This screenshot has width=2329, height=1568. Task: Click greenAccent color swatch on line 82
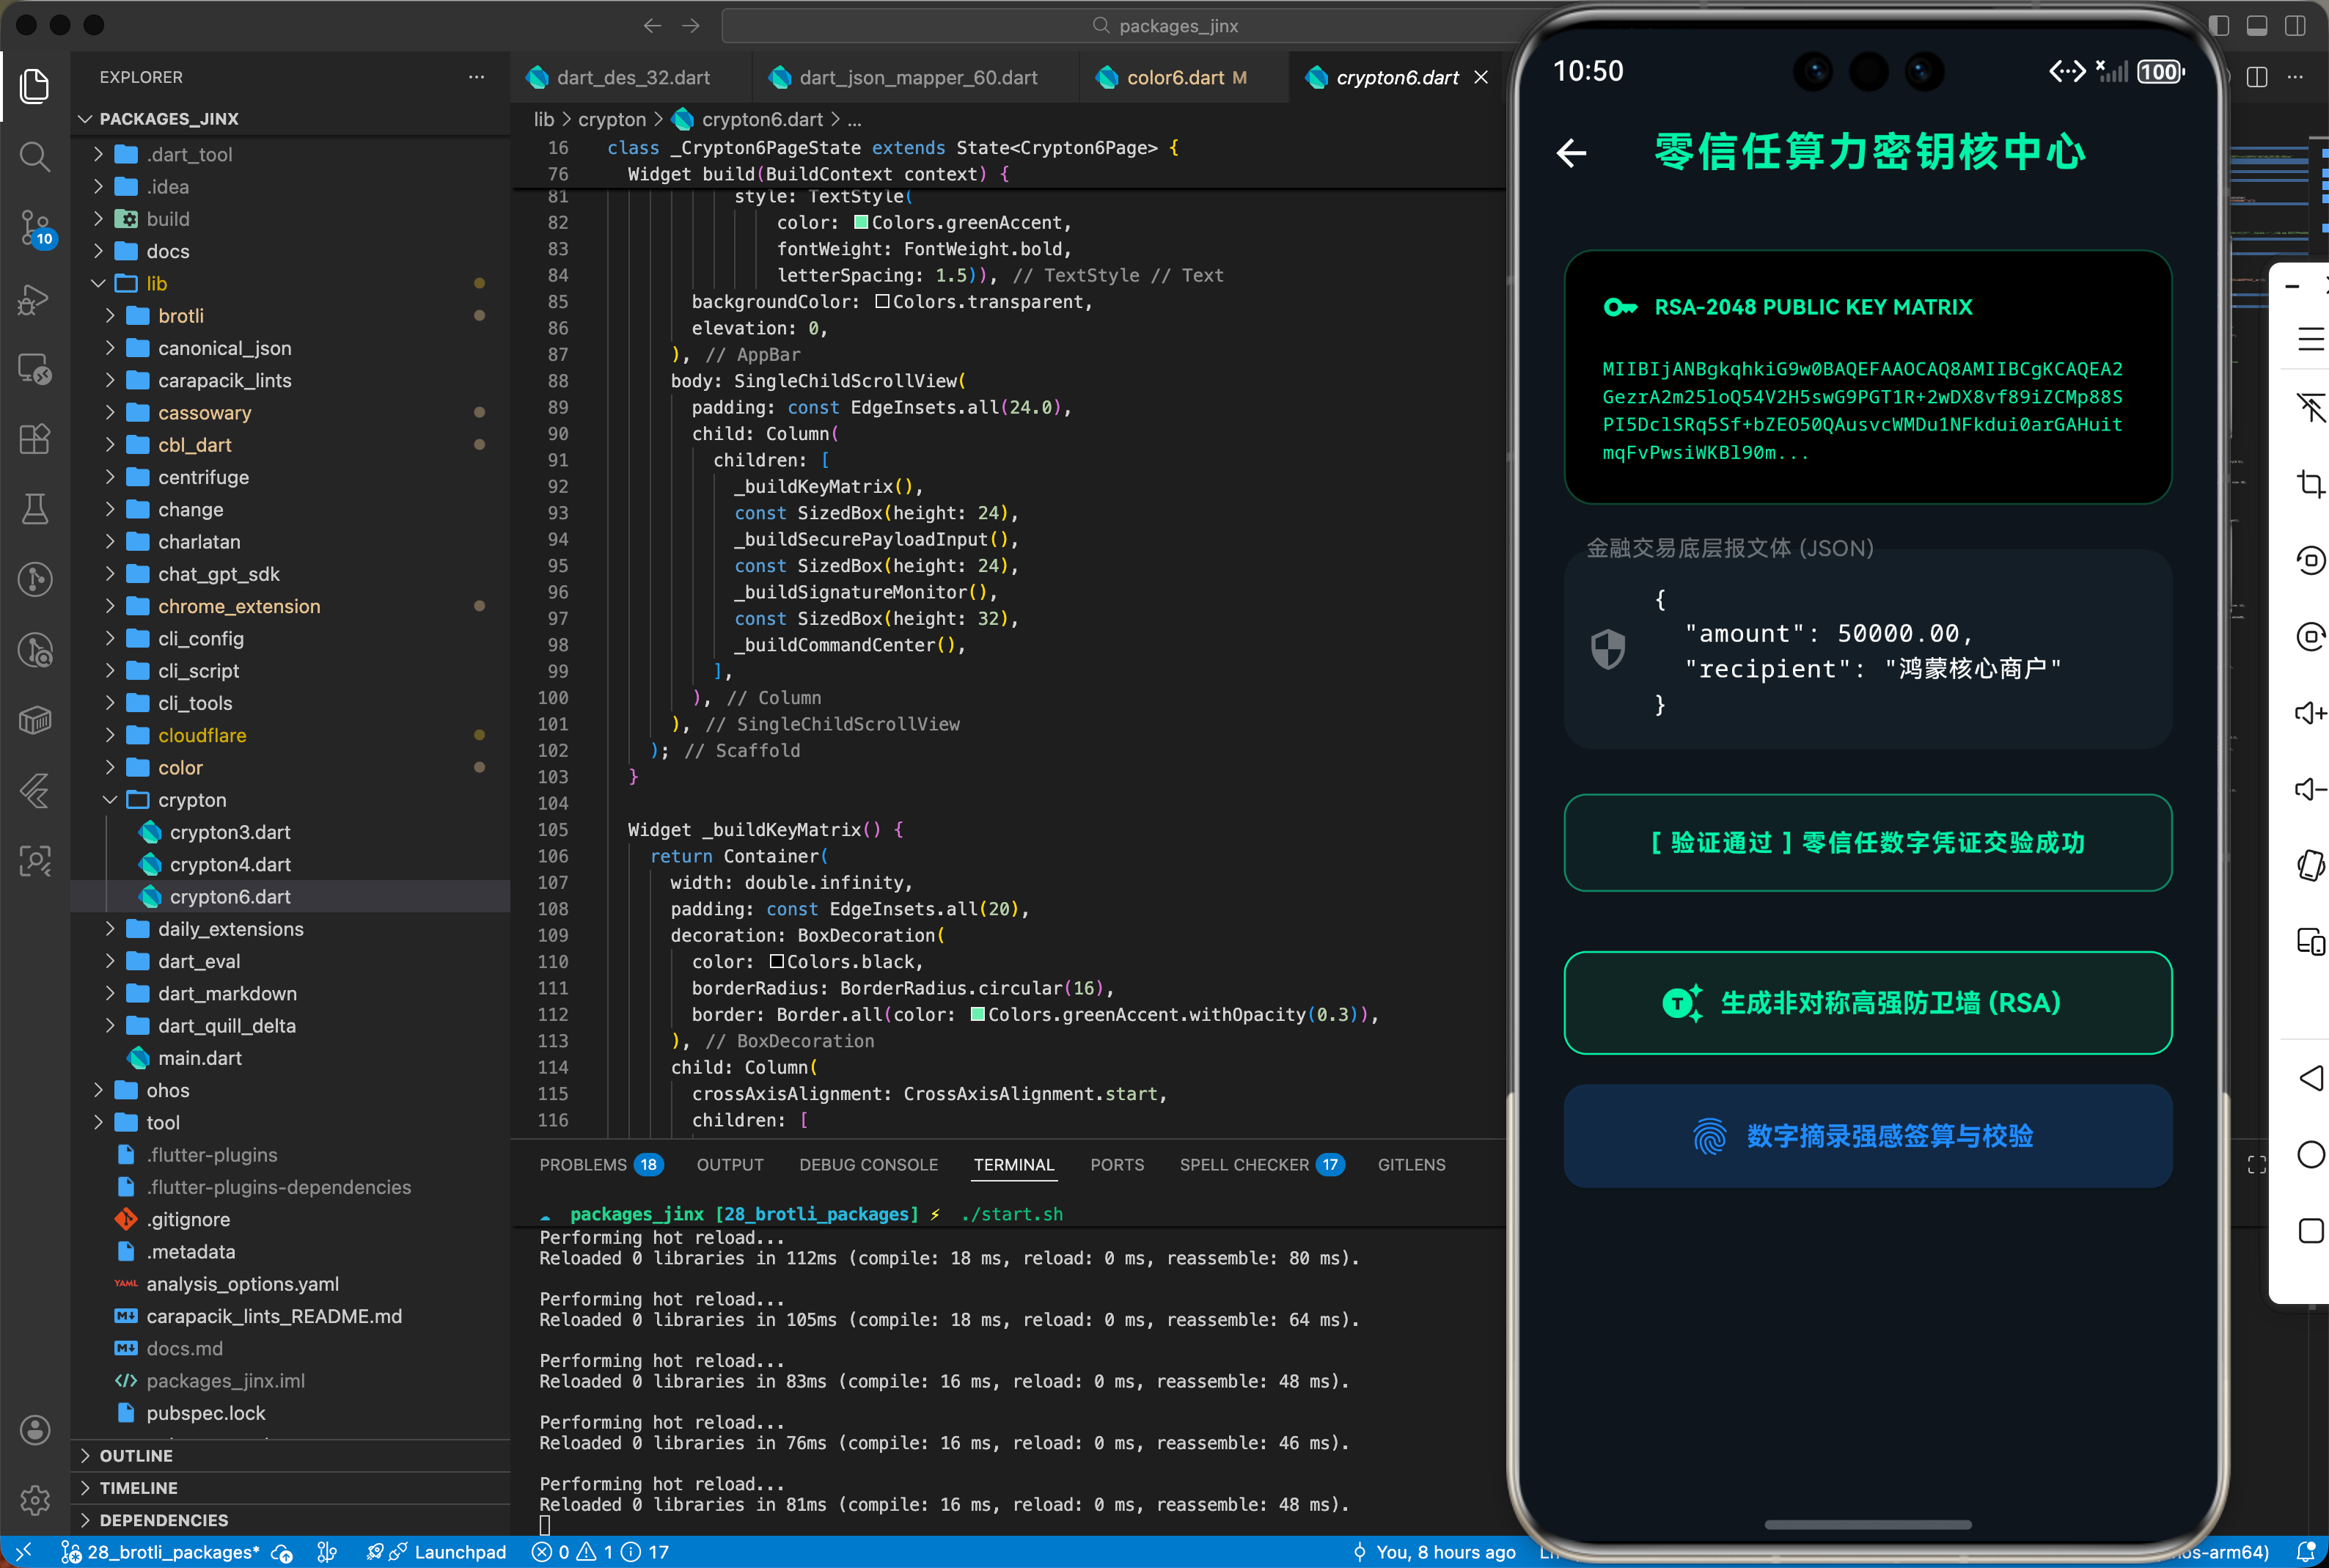point(861,222)
